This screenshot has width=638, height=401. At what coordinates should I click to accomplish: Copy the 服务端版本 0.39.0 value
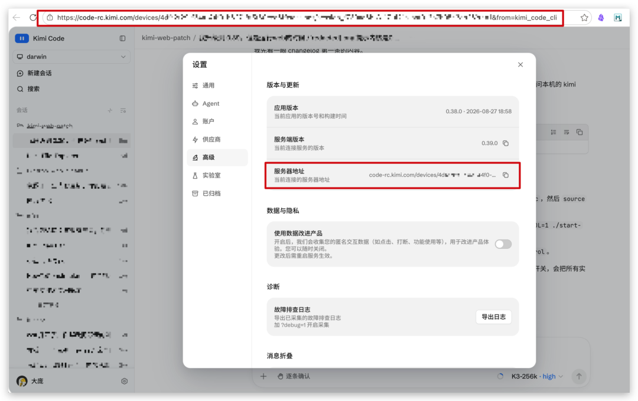[x=506, y=143]
